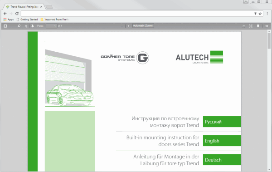Click the Русский language button
This screenshot has height=172, width=272.
click(222, 122)
